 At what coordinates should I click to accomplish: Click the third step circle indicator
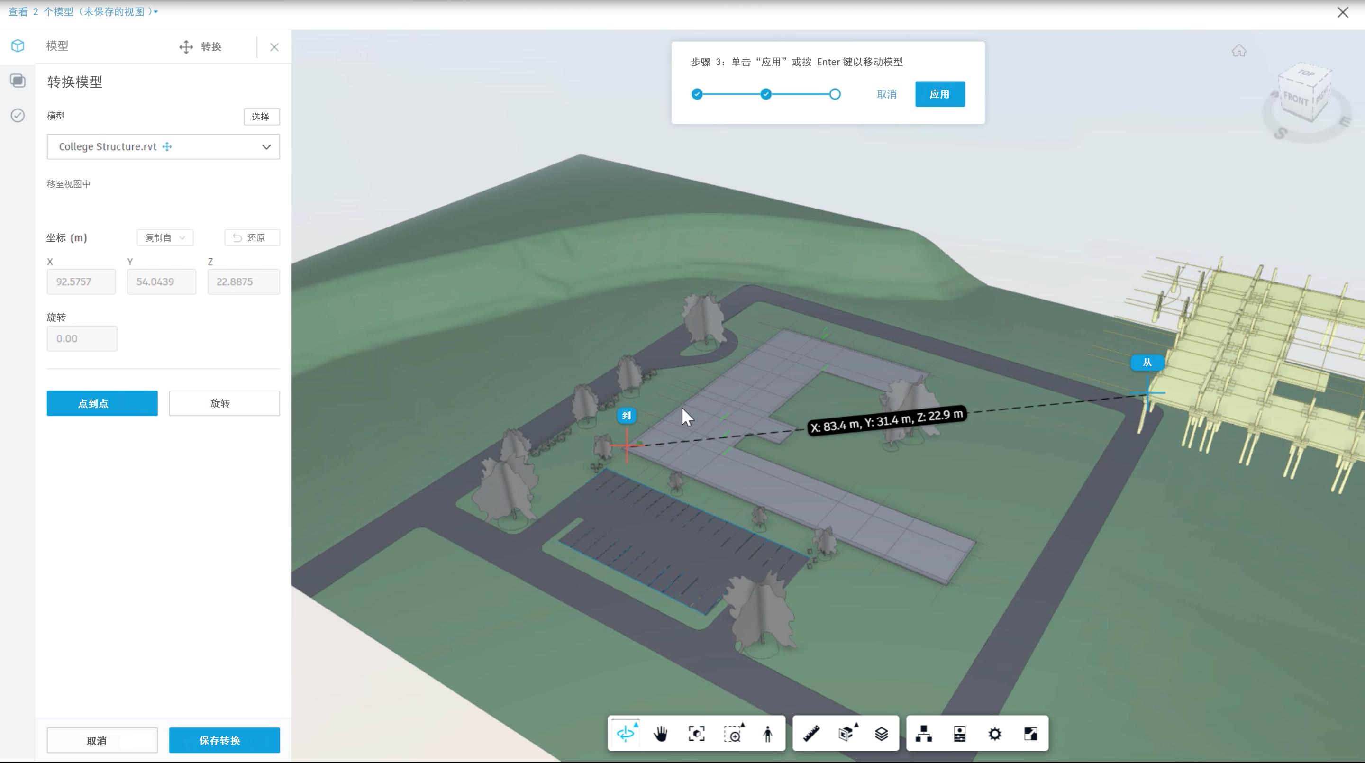(835, 94)
